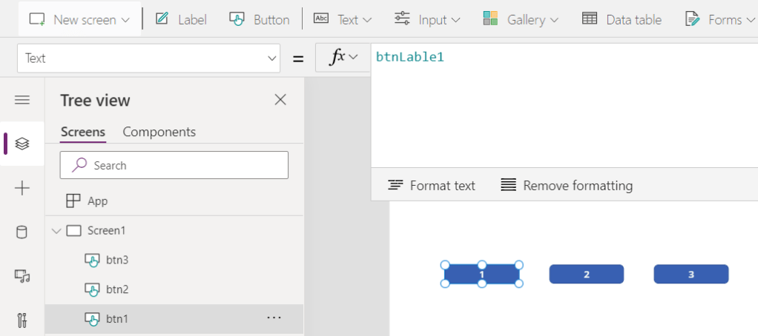Click Format text button
The image size is (758, 336).
pyautogui.click(x=432, y=185)
